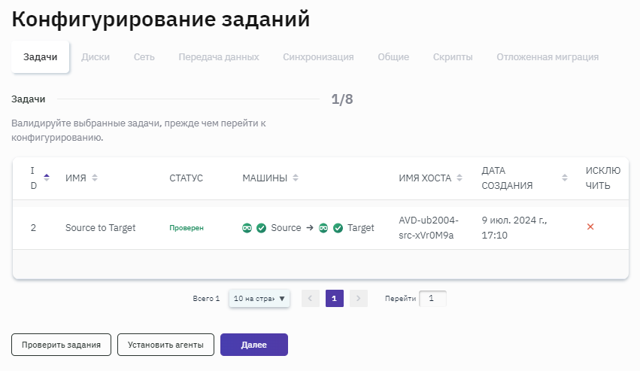The height and width of the screenshot is (371, 640).
Task: Click the Target machine agent icon
Action: click(x=323, y=228)
